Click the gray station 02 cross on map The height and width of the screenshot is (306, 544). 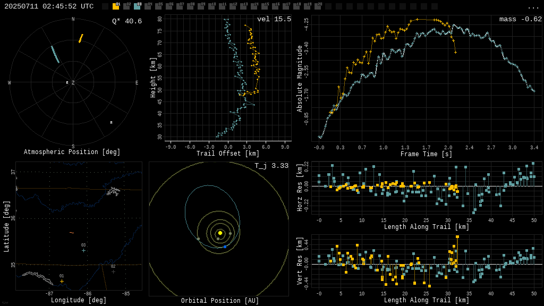pos(113,271)
